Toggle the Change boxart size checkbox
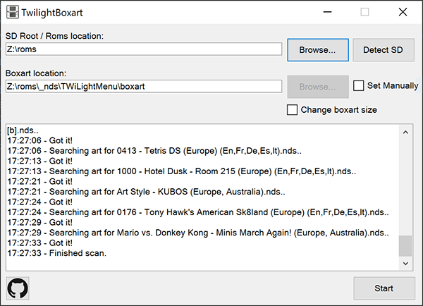The image size is (423, 306). 292,110
